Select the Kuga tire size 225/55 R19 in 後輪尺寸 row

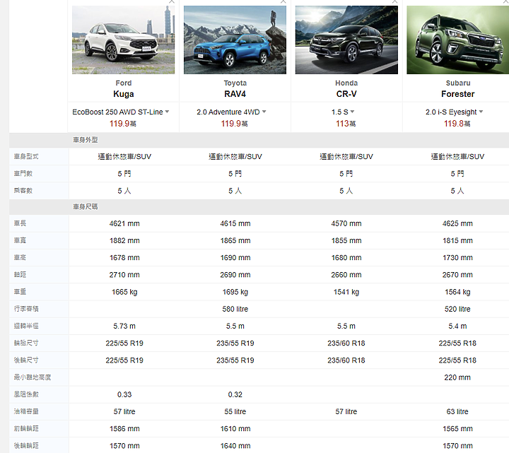click(x=124, y=360)
